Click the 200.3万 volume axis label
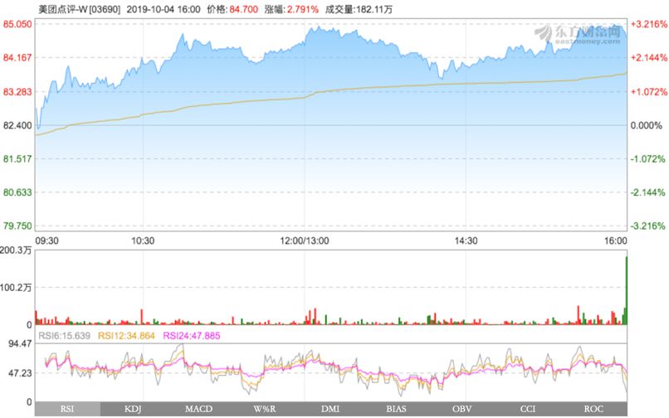This screenshot has height=418, width=669. click(x=16, y=250)
